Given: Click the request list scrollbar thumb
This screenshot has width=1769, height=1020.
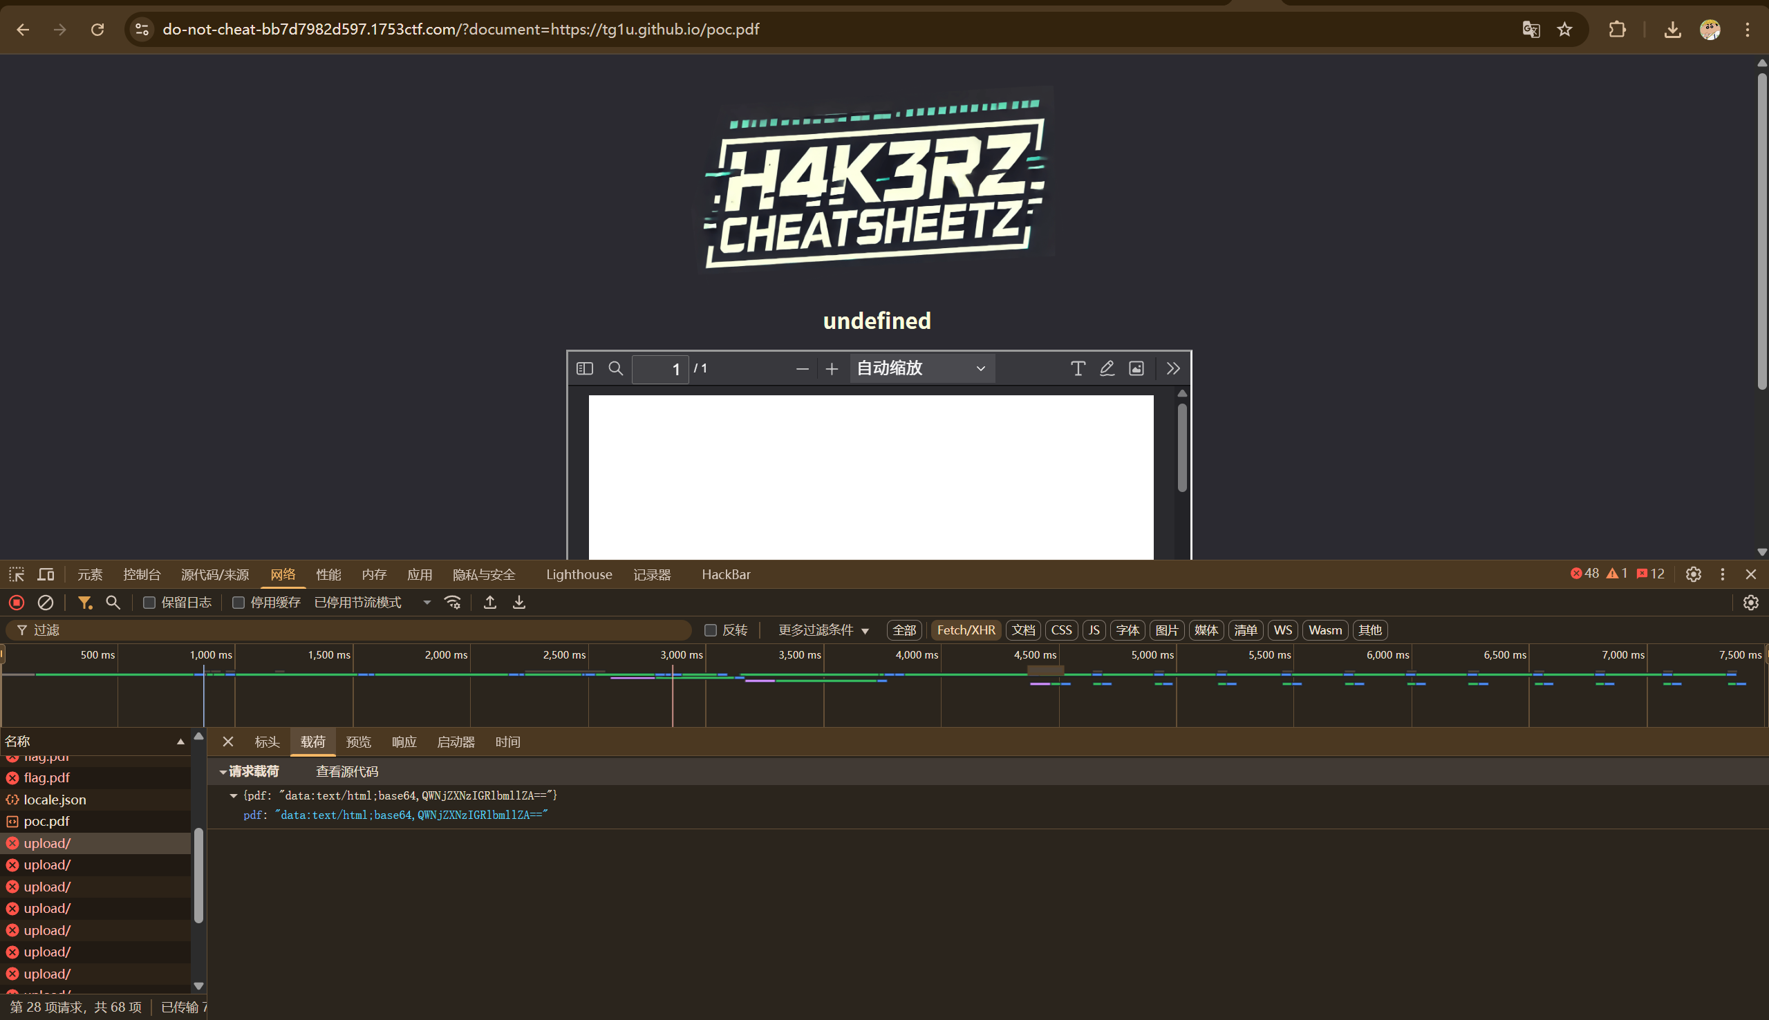Looking at the screenshot, I should [x=198, y=876].
